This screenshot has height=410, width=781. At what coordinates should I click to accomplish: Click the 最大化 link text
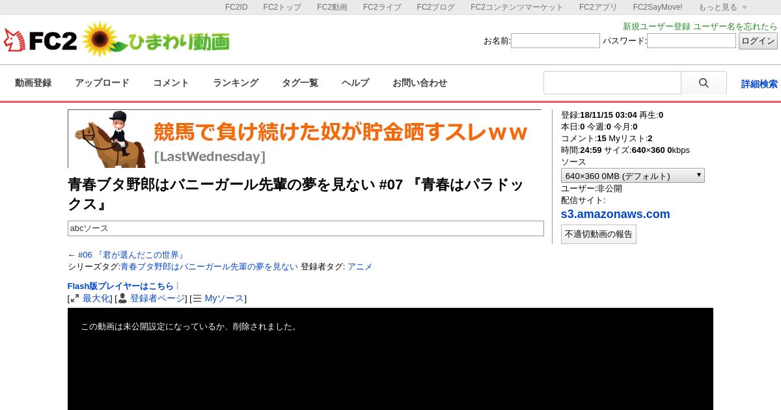tap(96, 299)
